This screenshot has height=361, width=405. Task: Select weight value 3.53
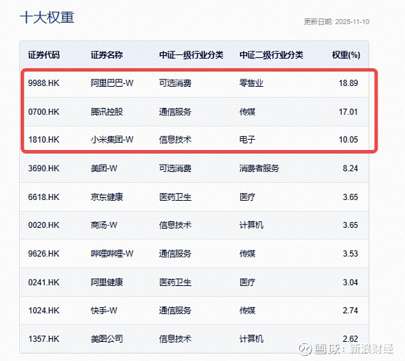tap(351, 254)
